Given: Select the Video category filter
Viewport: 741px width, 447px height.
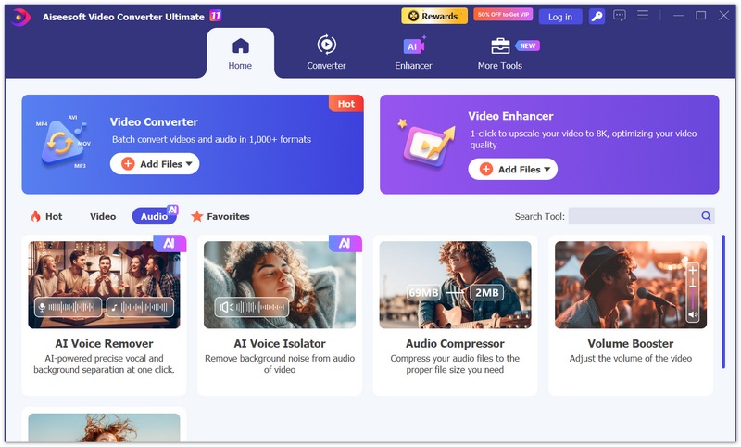Looking at the screenshot, I should click(x=103, y=217).
